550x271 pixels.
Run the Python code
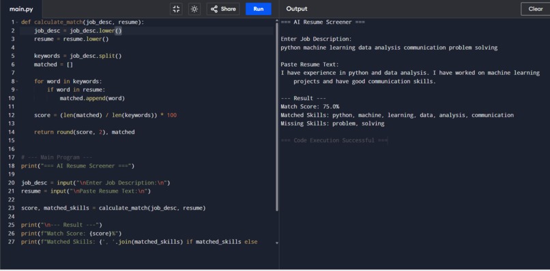pos(259,9)
